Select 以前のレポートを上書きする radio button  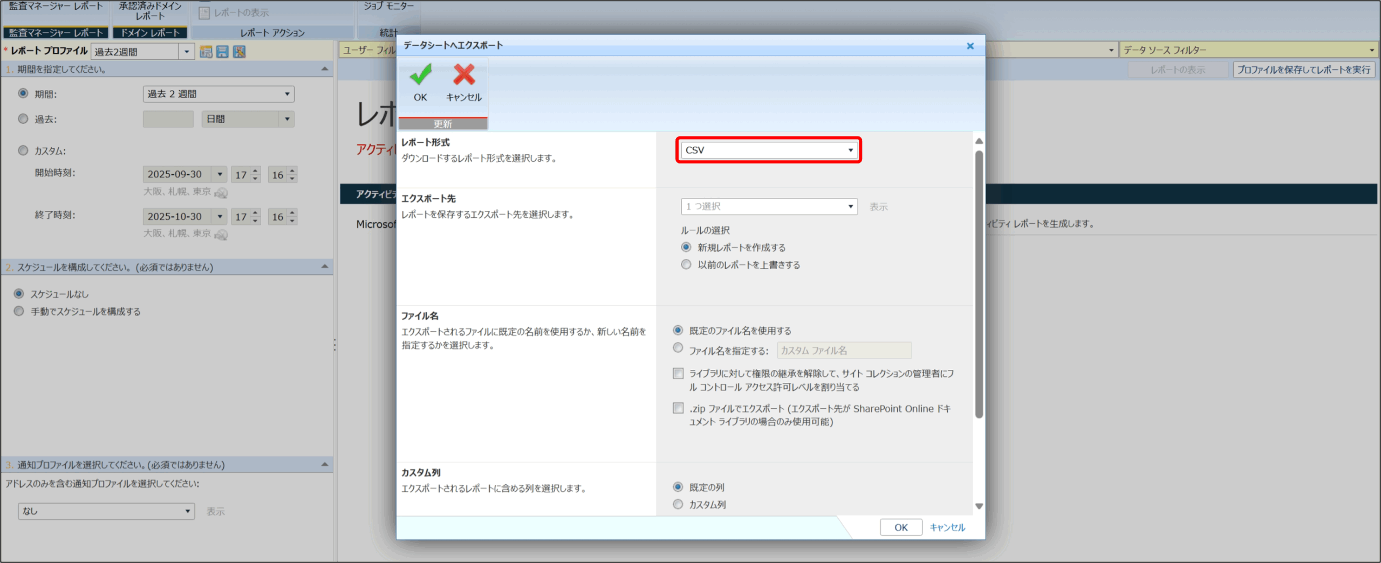click(x=686, y=265)
